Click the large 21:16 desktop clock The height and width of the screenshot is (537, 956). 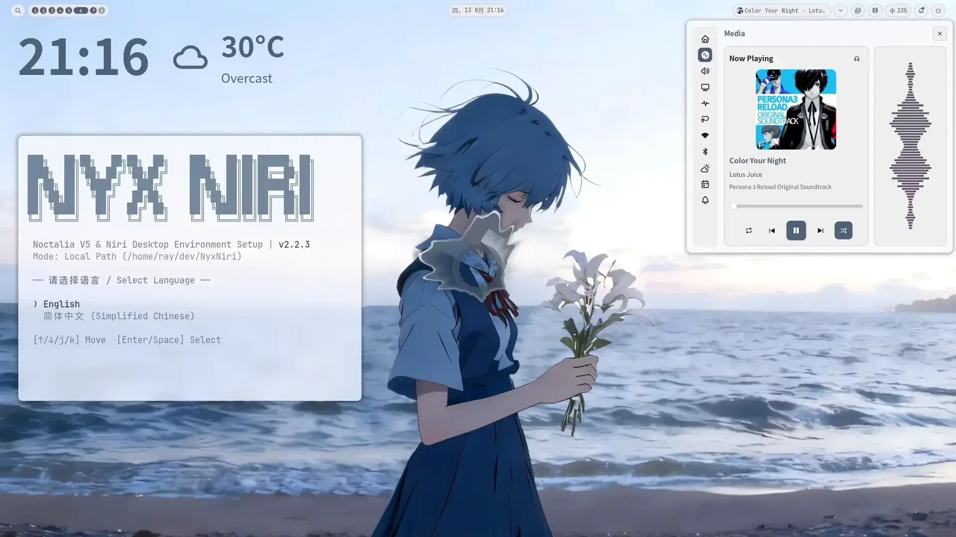84,57
